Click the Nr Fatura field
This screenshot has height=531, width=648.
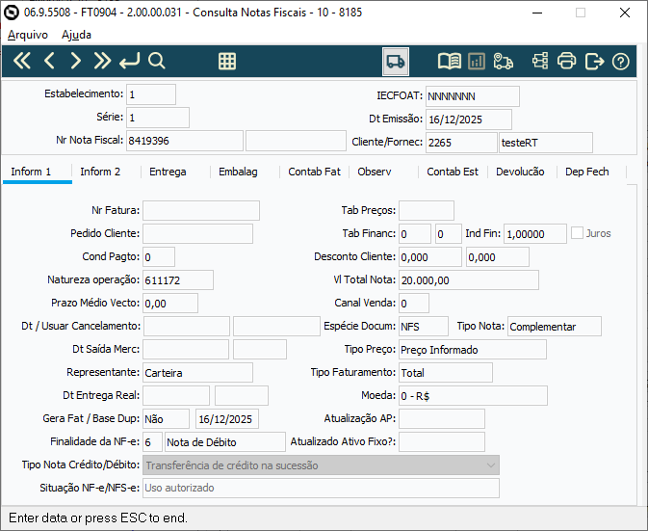(201, 210)
